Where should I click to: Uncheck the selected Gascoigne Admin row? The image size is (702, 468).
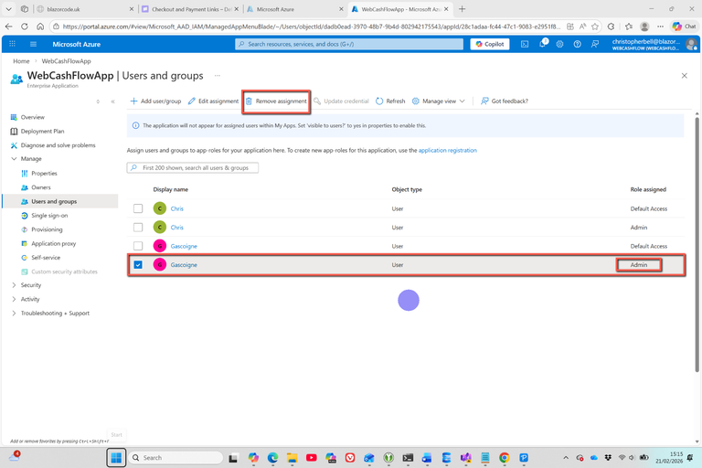[138, 265]
